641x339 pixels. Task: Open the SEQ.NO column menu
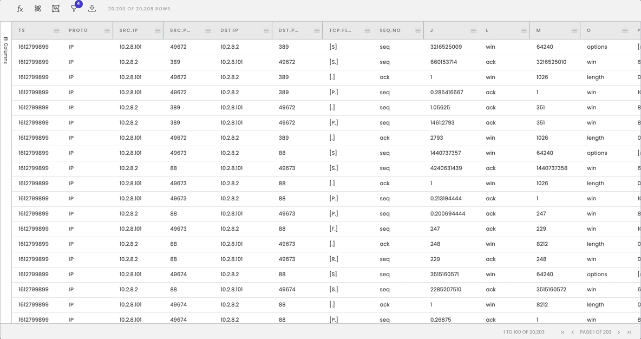coord(418,31)
